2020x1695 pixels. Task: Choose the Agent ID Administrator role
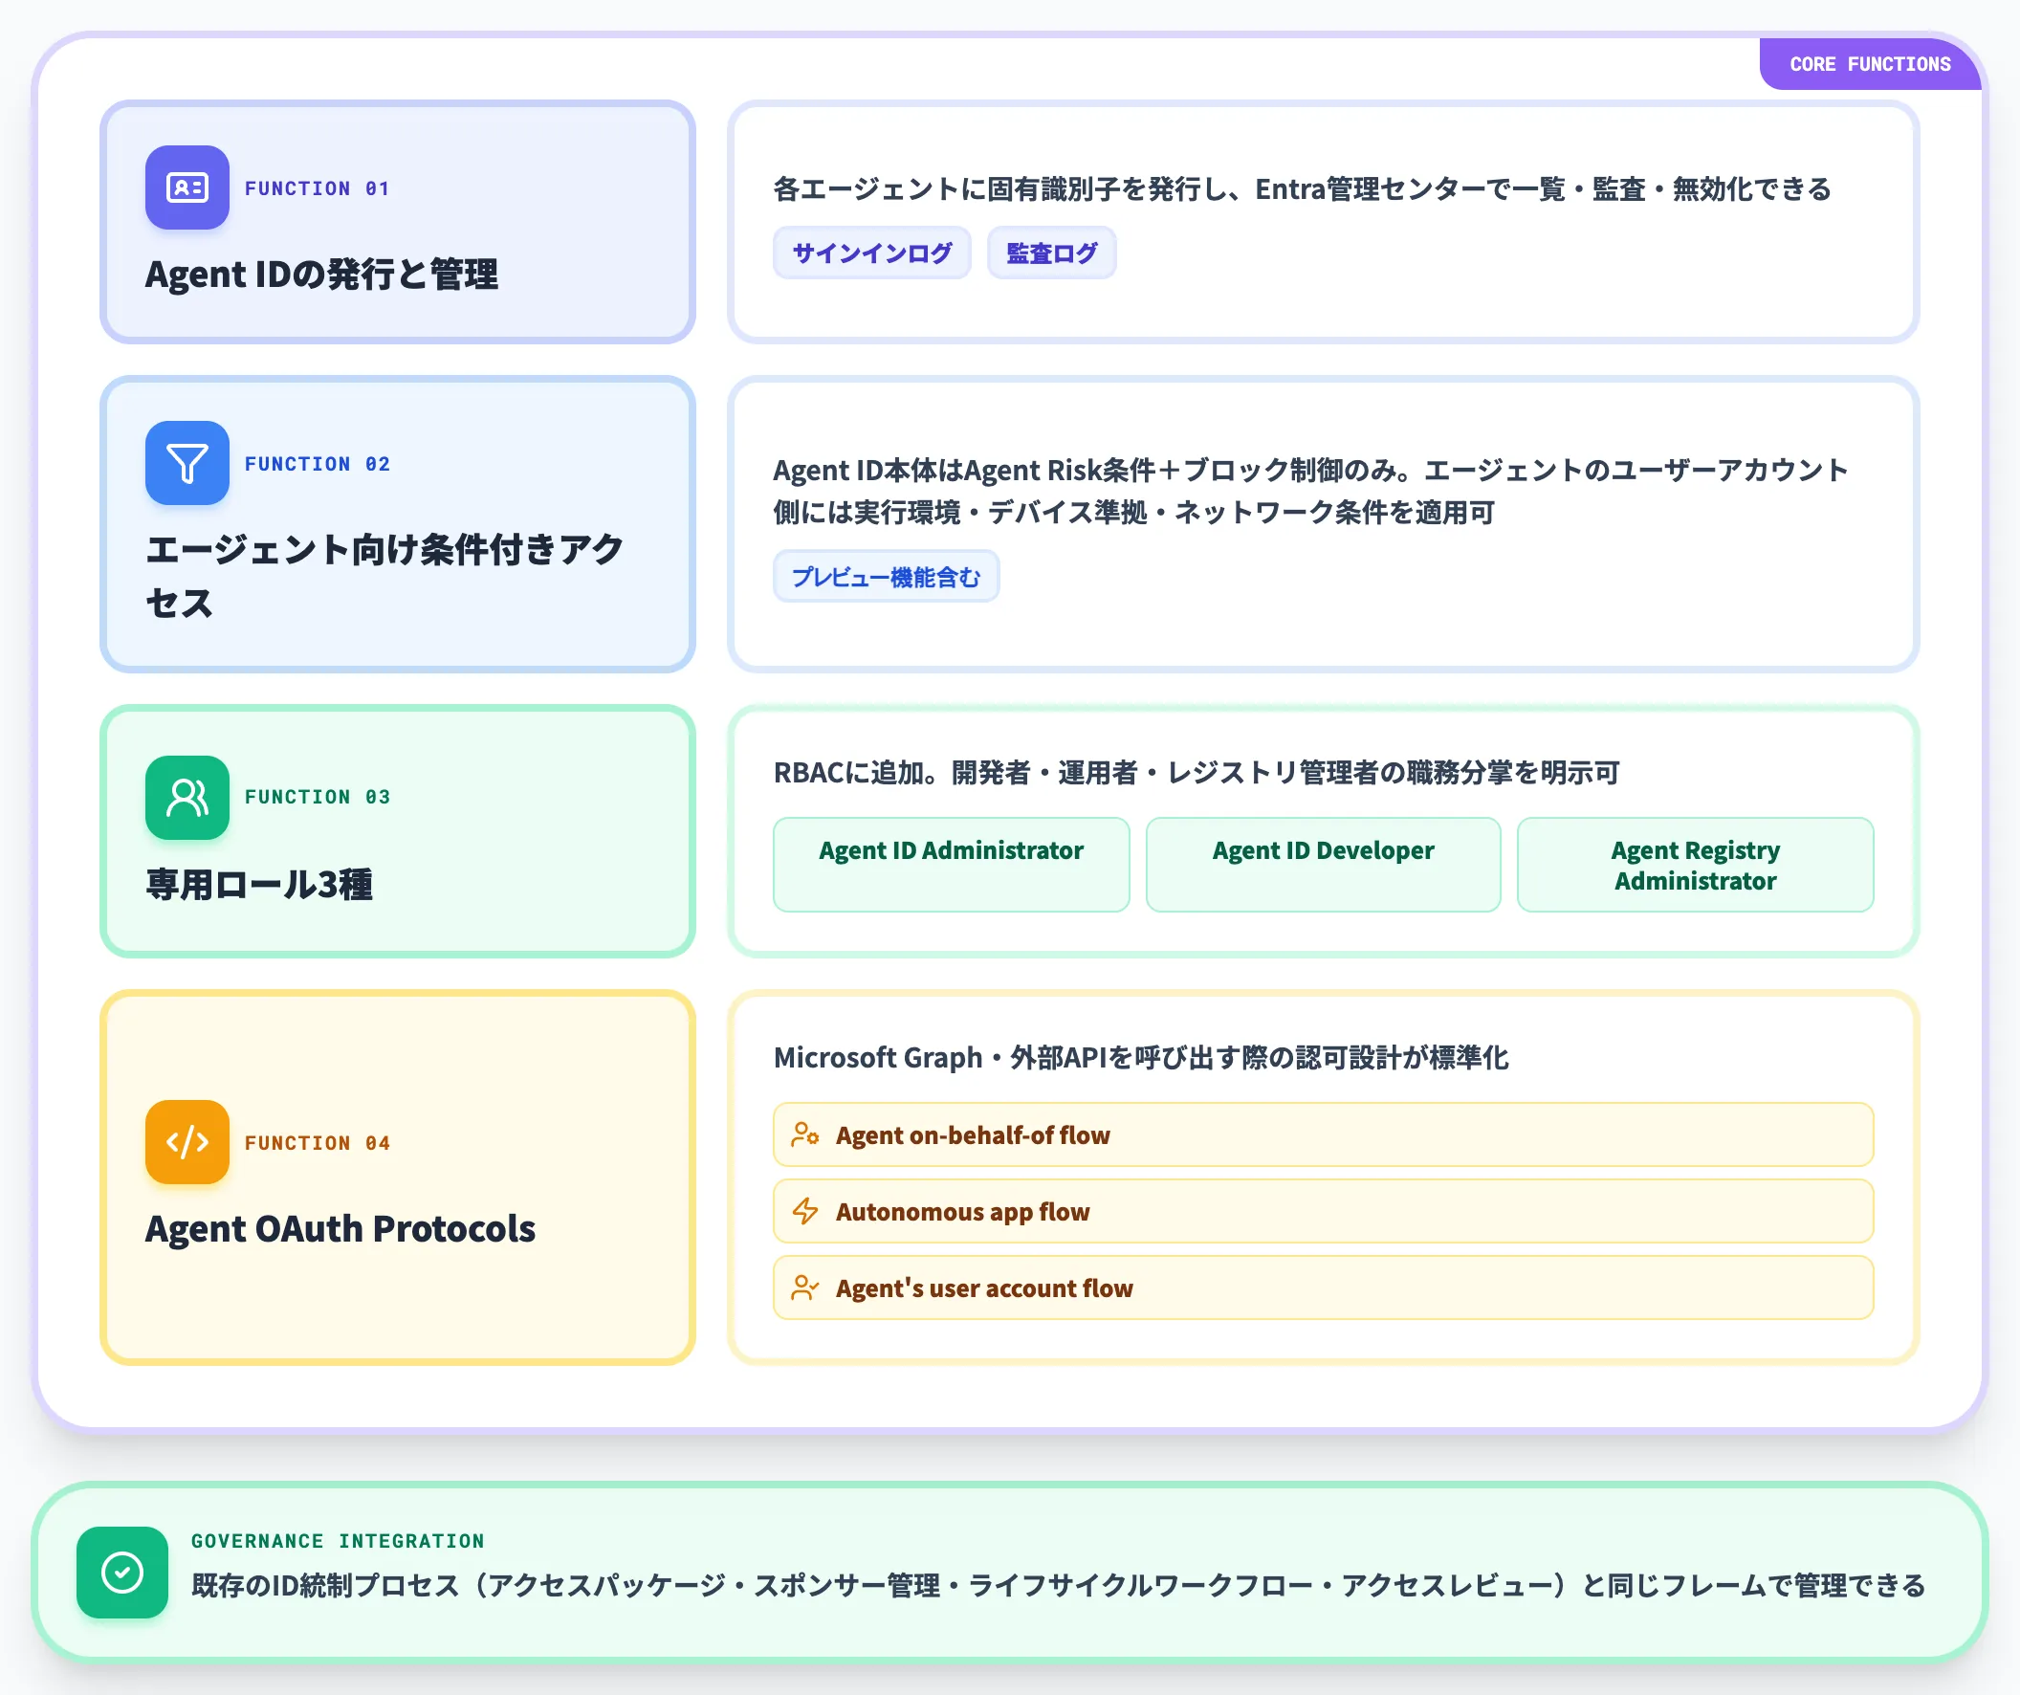951,864
